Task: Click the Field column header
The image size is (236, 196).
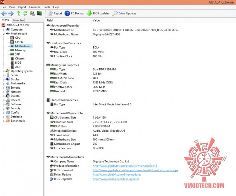Action: tap(68, 20)
